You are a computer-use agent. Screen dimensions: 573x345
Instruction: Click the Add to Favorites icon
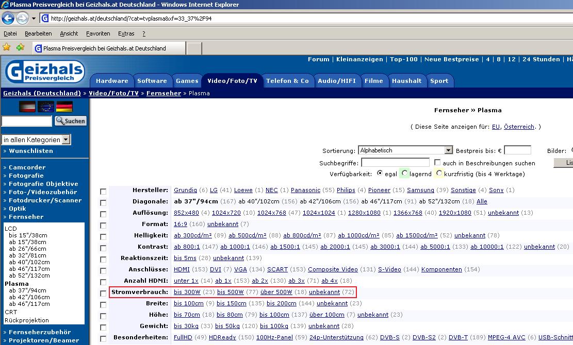[x=20, y=47]
